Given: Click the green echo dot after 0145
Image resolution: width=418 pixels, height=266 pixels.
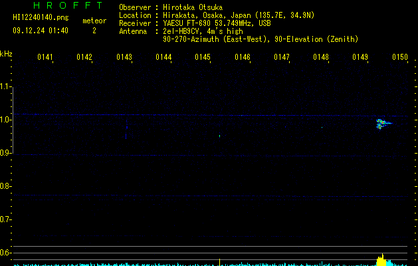Looking at the screenshot, I should [220, 136].
